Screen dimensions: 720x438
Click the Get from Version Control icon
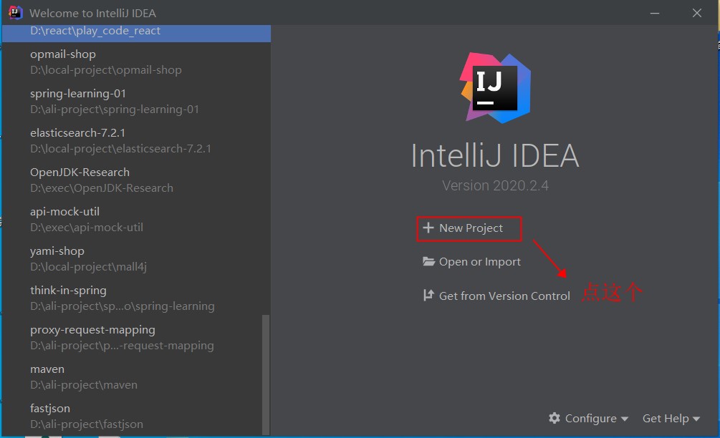pos(428,296)
